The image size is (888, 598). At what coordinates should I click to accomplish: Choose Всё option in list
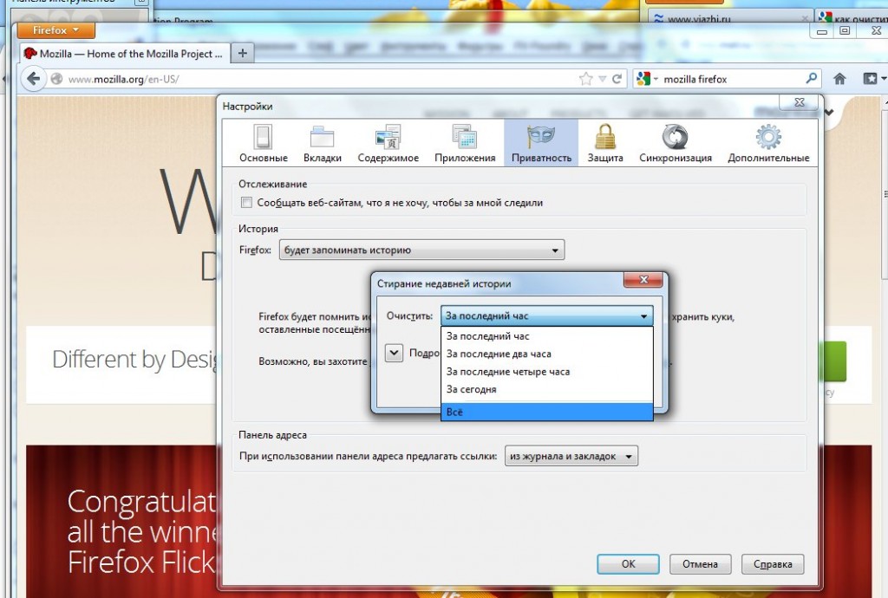click(546, 412)
